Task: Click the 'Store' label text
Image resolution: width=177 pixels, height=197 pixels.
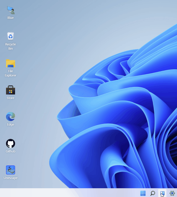Action: (11, 98)
